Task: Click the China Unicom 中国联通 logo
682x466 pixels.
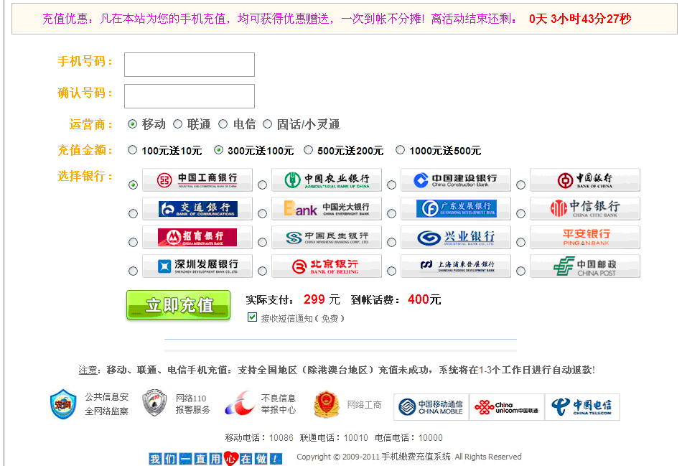Action: pyautogui.click(x=506, y=407)
